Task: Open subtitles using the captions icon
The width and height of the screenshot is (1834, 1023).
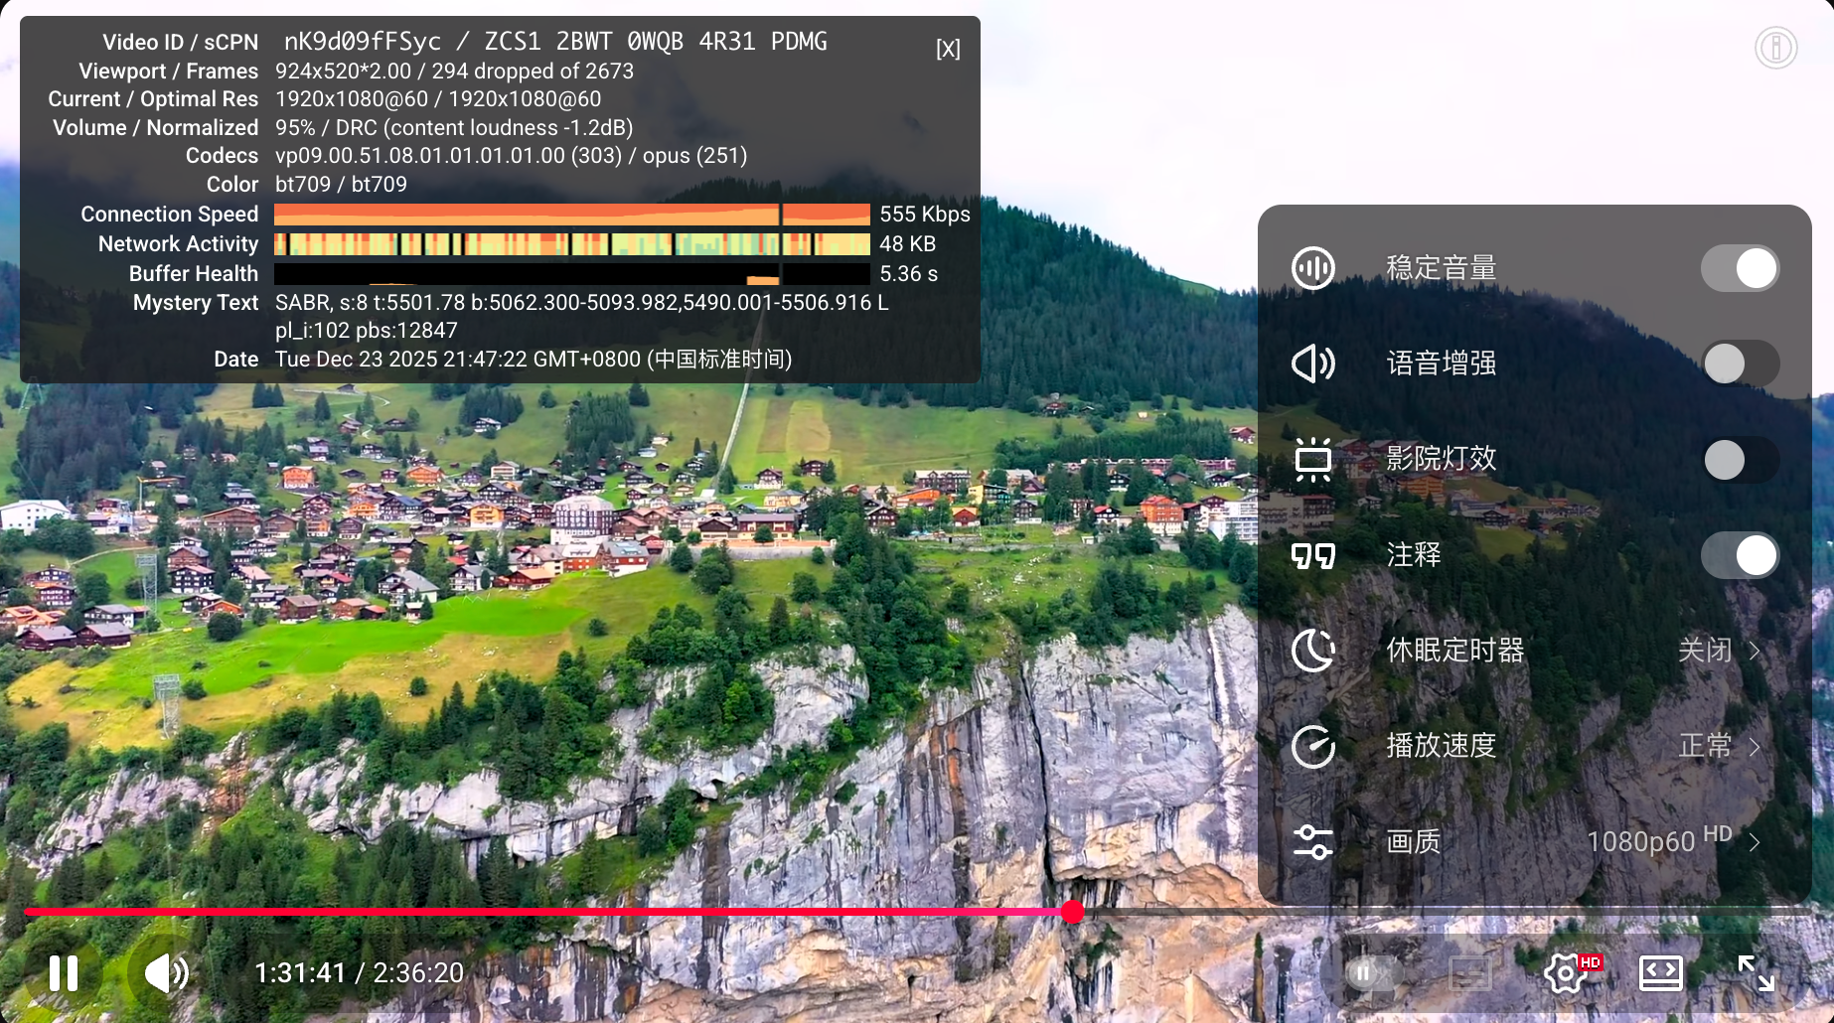Action: point(1469,973)
